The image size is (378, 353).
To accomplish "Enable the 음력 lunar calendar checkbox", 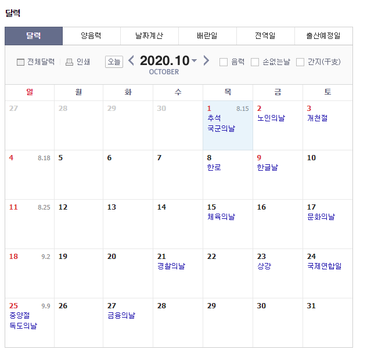I will pyautogui.click(x=224, y=62).
